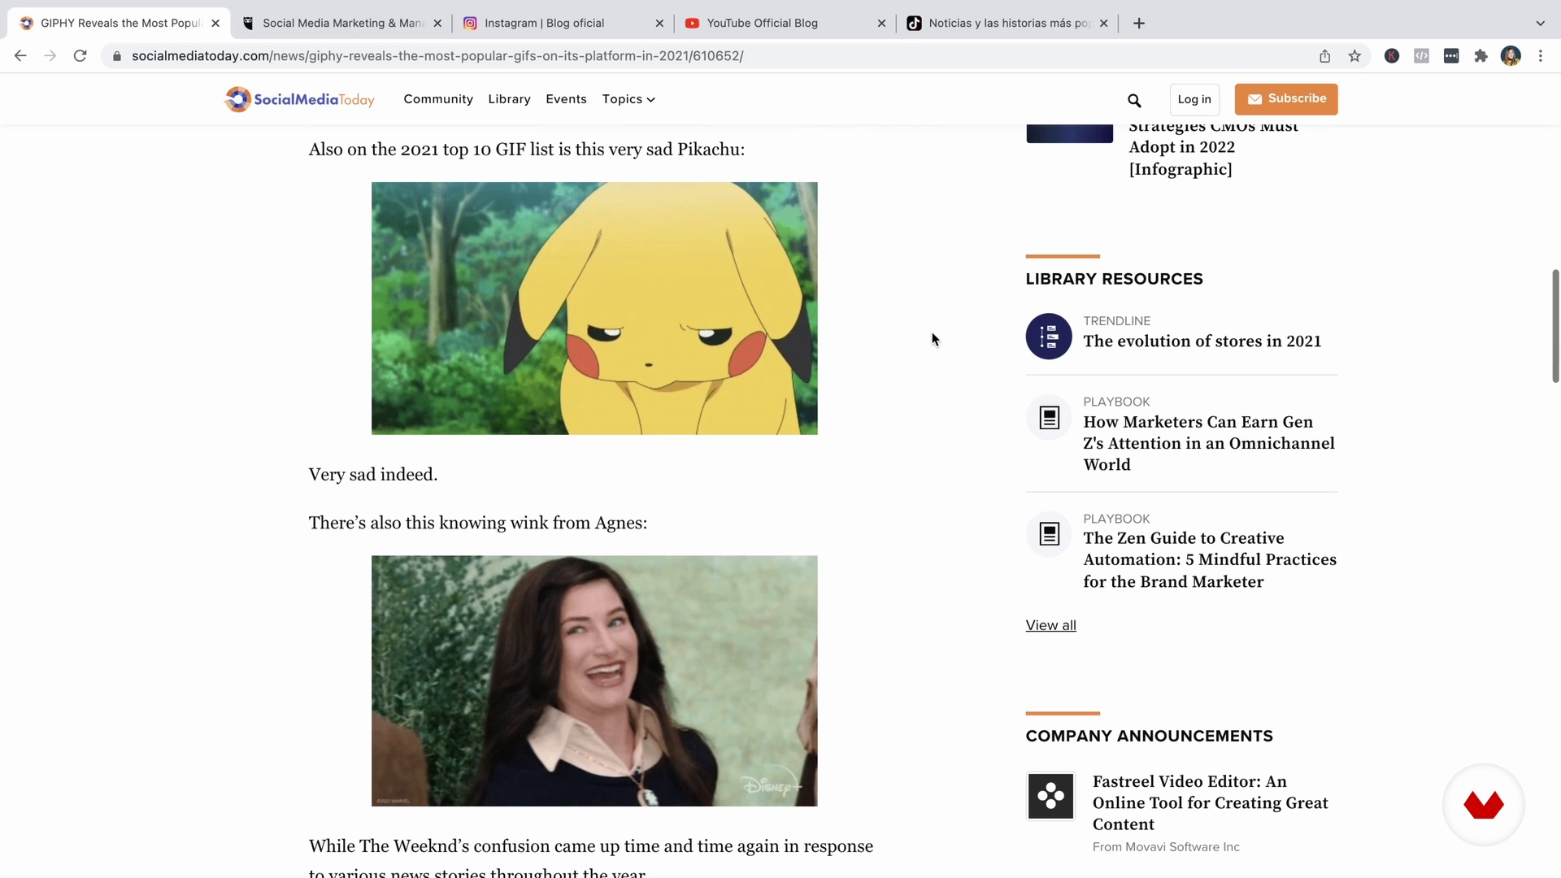Close the Noticias y las historias tab

pyautogui.click(x=1103, y=24)
